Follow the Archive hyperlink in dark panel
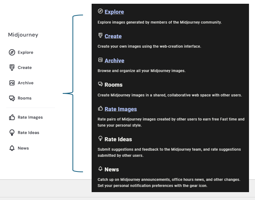255x200 pixels. tap(114, 61)
